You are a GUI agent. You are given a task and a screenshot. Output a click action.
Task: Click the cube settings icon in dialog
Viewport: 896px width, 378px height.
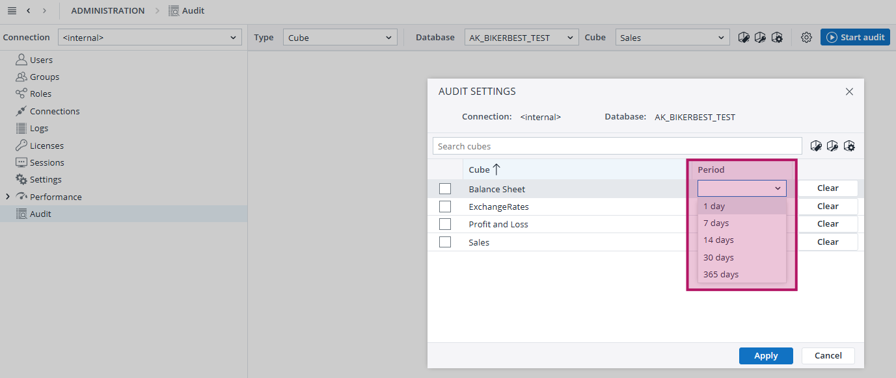(849, 146)
